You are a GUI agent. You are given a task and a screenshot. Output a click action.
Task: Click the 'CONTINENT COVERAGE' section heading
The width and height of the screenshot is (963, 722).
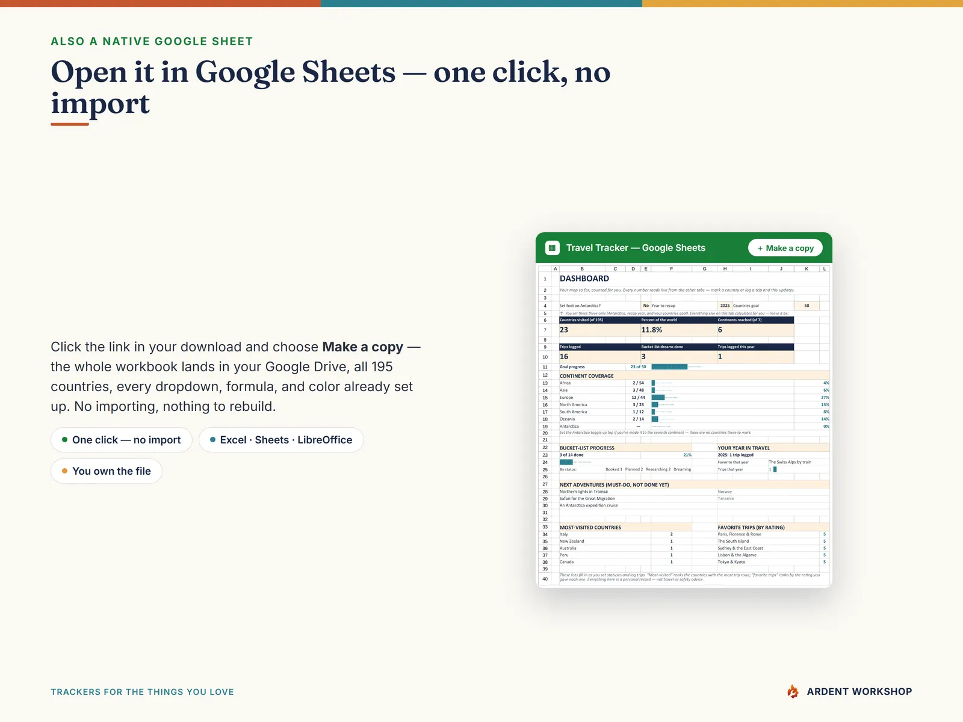click(587, 376)
